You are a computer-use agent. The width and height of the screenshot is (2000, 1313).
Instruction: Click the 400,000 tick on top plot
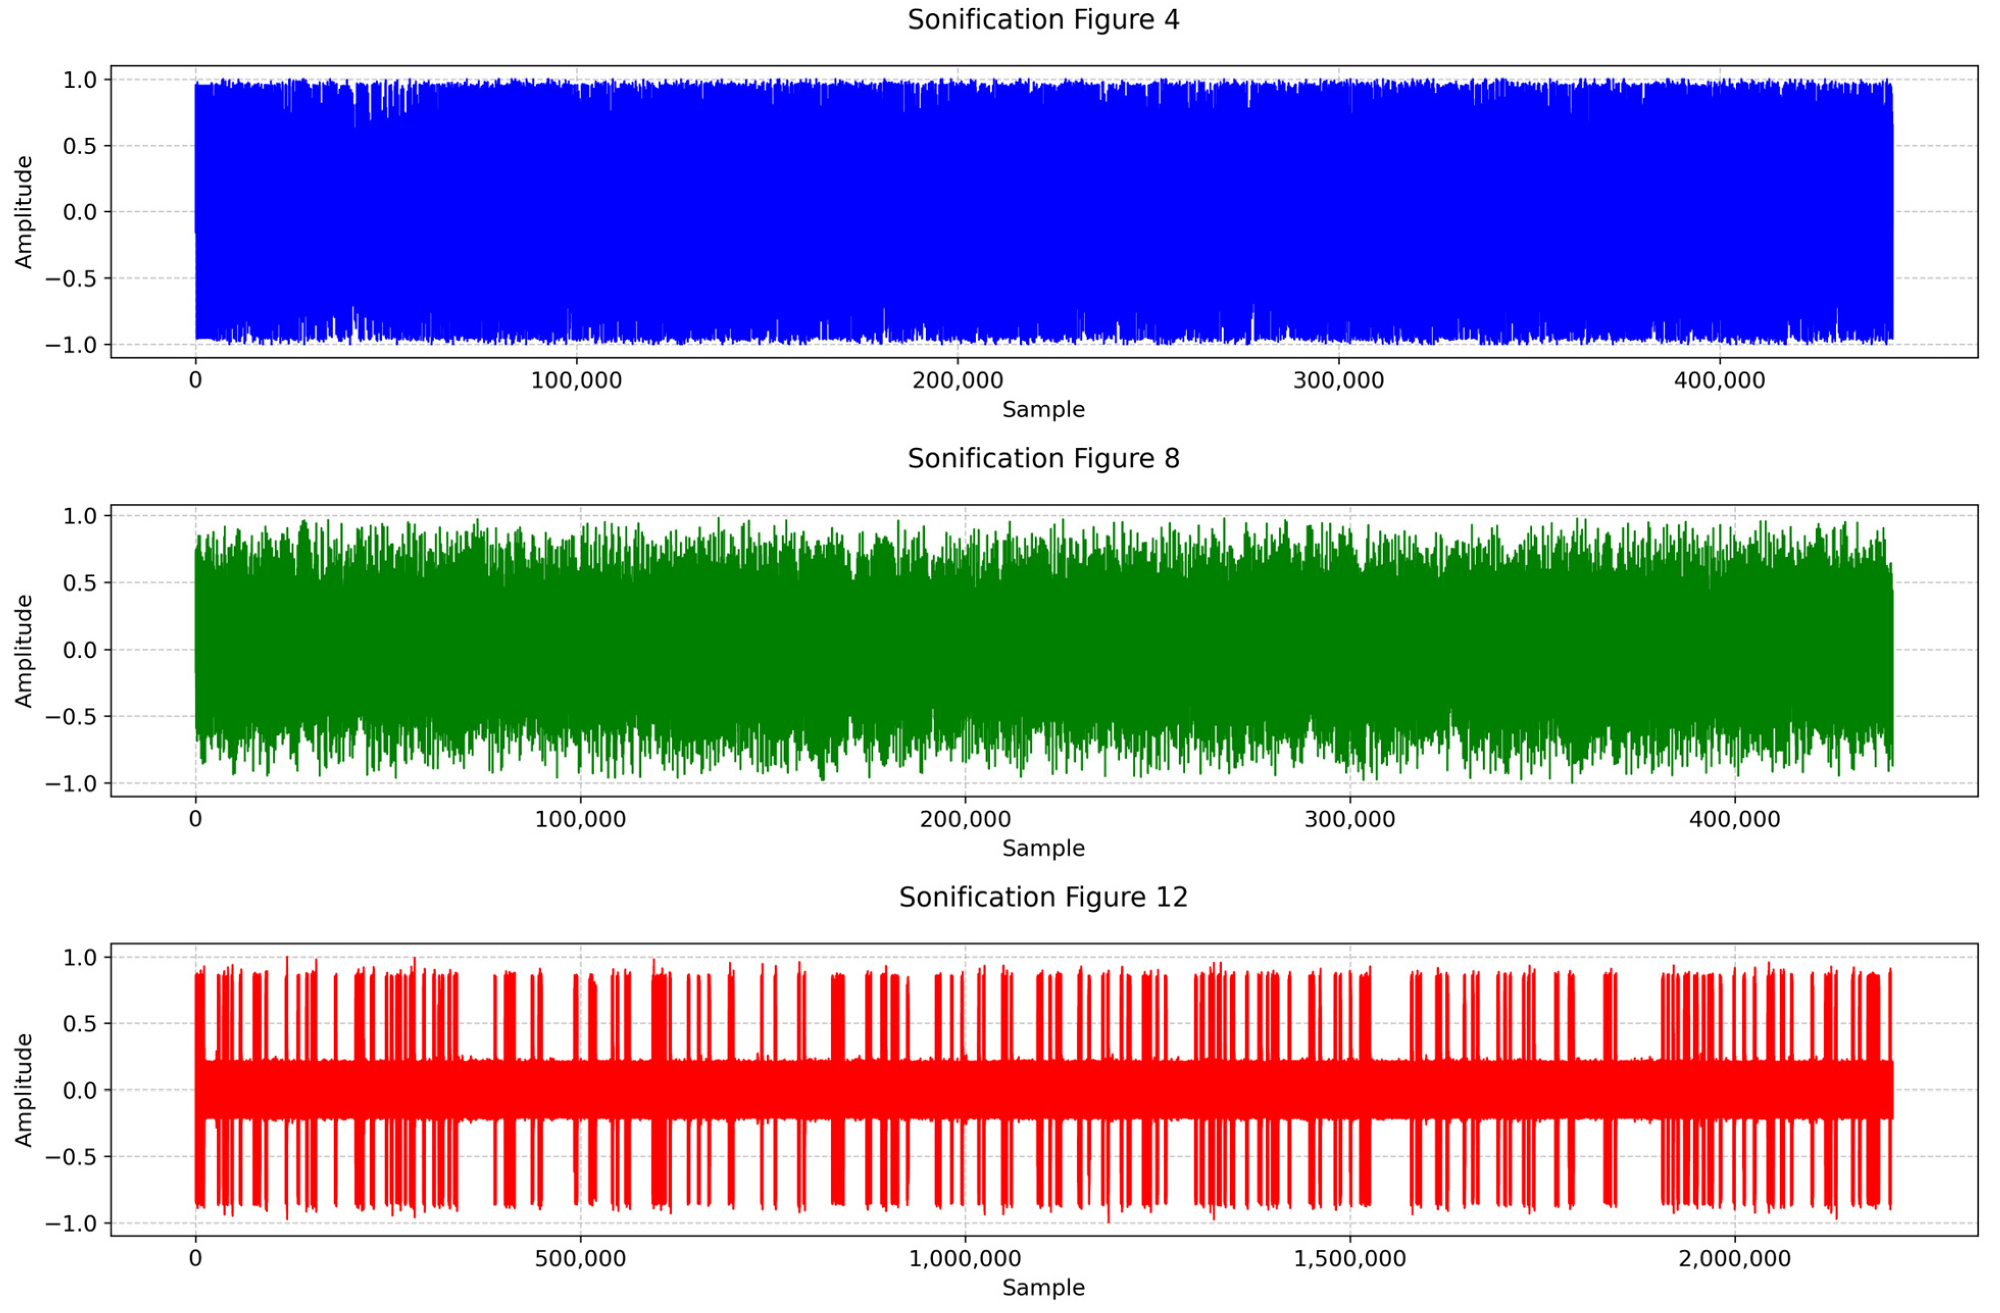1718,380
